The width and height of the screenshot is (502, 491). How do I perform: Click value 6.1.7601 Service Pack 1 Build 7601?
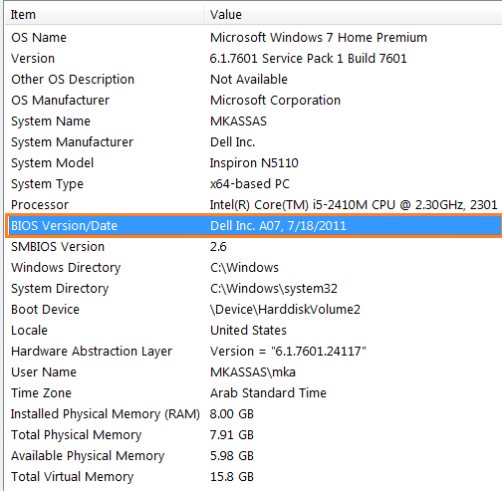tap(308, 59)
